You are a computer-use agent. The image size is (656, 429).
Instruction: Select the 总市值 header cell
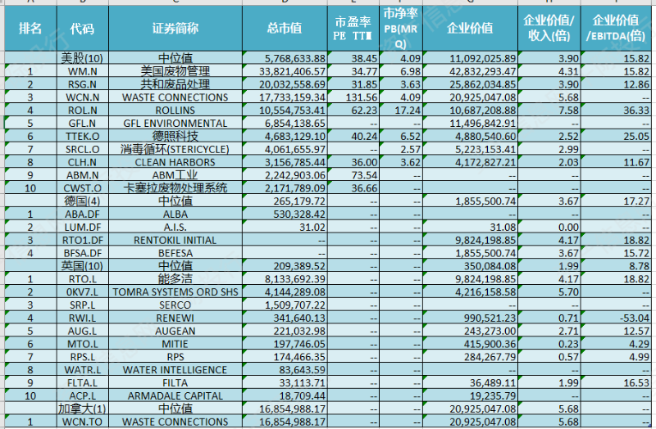285,29
